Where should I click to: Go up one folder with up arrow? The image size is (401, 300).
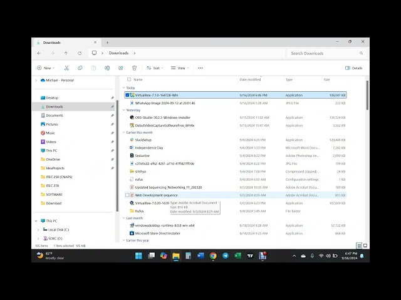tap(66, 53)
